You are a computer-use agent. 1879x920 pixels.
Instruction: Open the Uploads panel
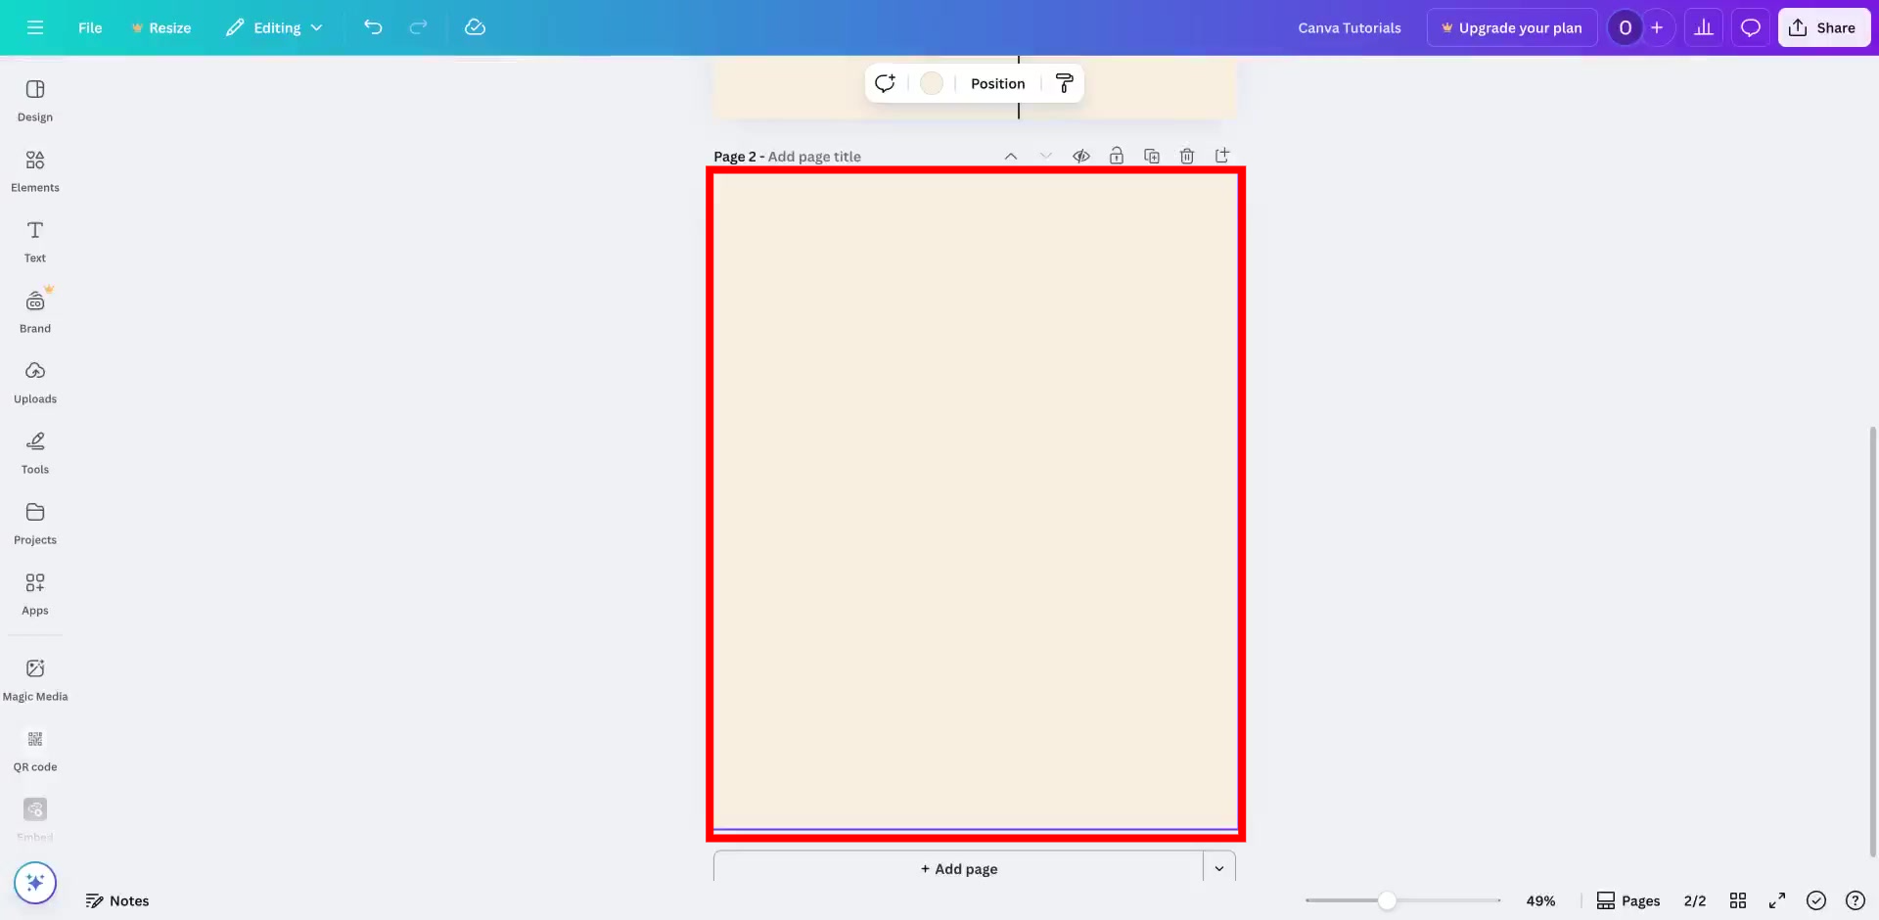click(35, 381)
